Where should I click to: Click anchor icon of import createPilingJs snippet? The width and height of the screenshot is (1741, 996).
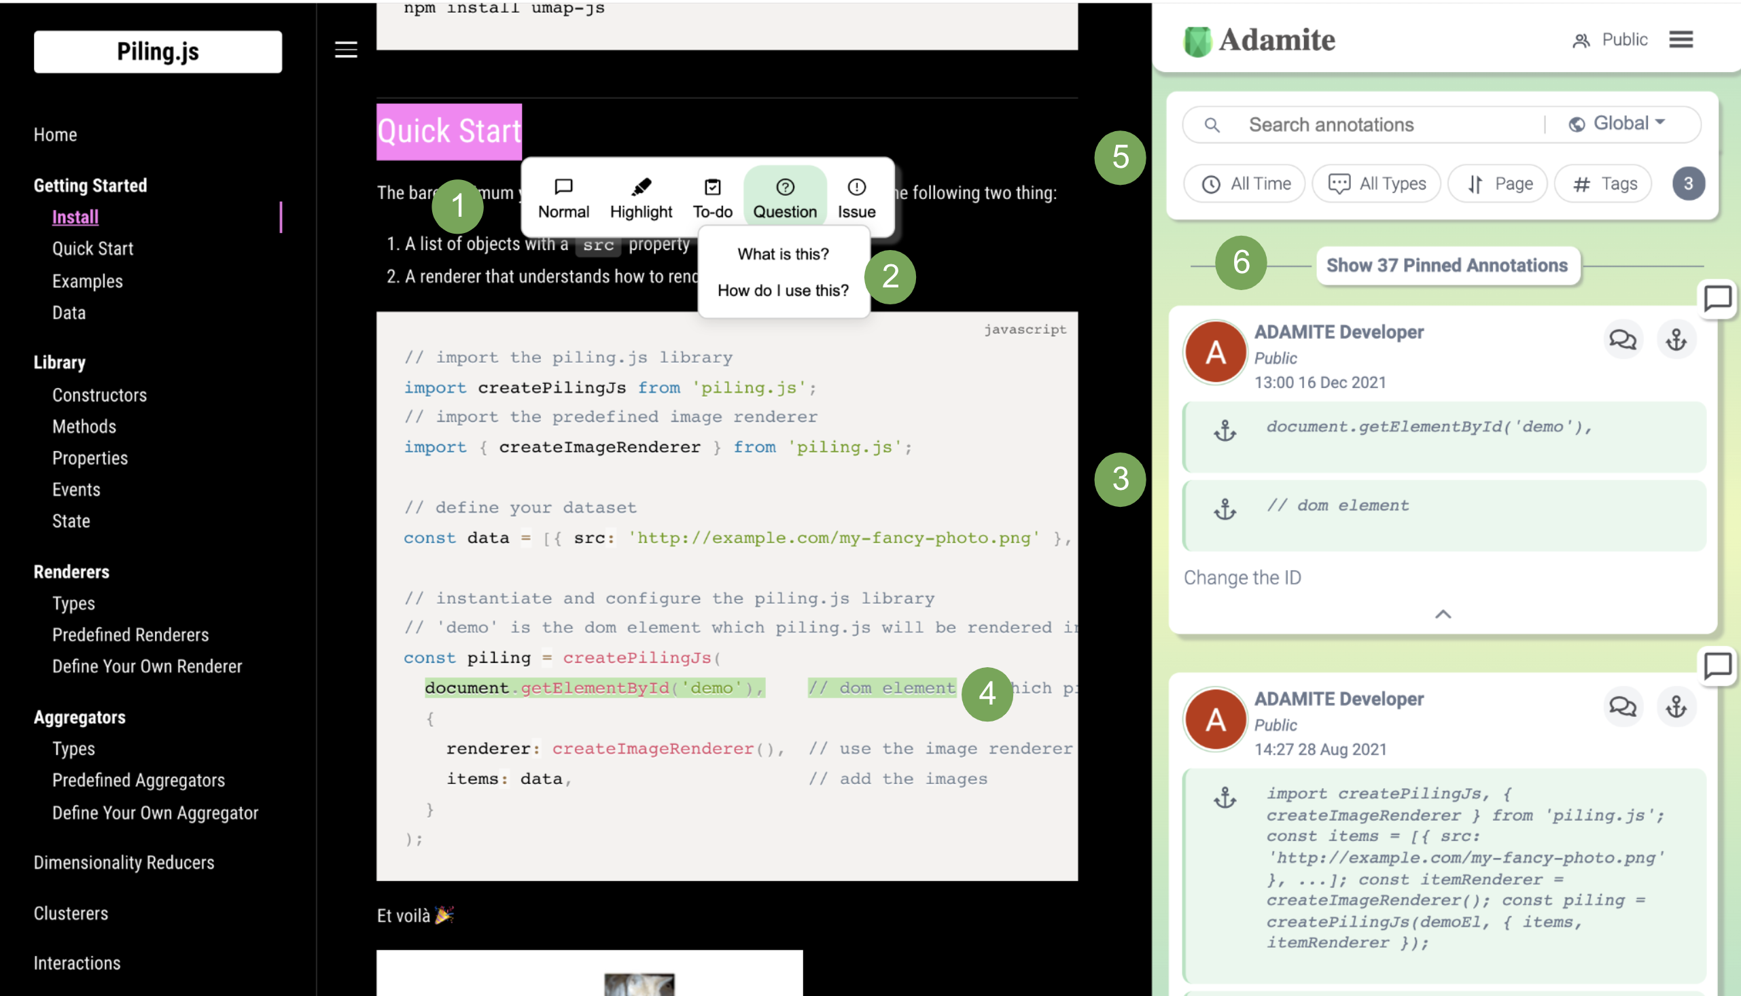1225,798
